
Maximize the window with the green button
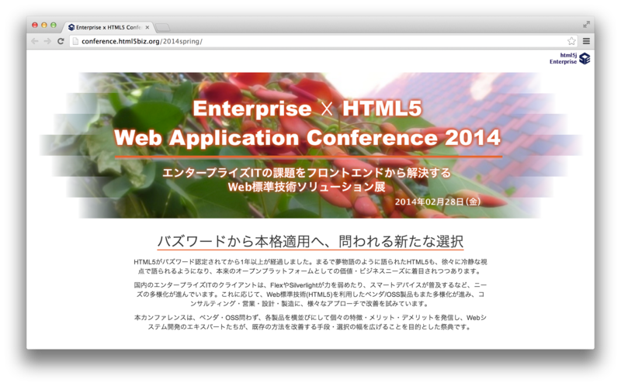[x=53, y=25]
